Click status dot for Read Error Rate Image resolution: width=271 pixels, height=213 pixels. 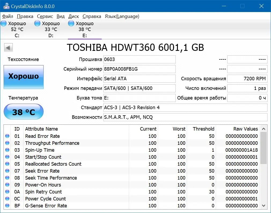pos(7,136)
